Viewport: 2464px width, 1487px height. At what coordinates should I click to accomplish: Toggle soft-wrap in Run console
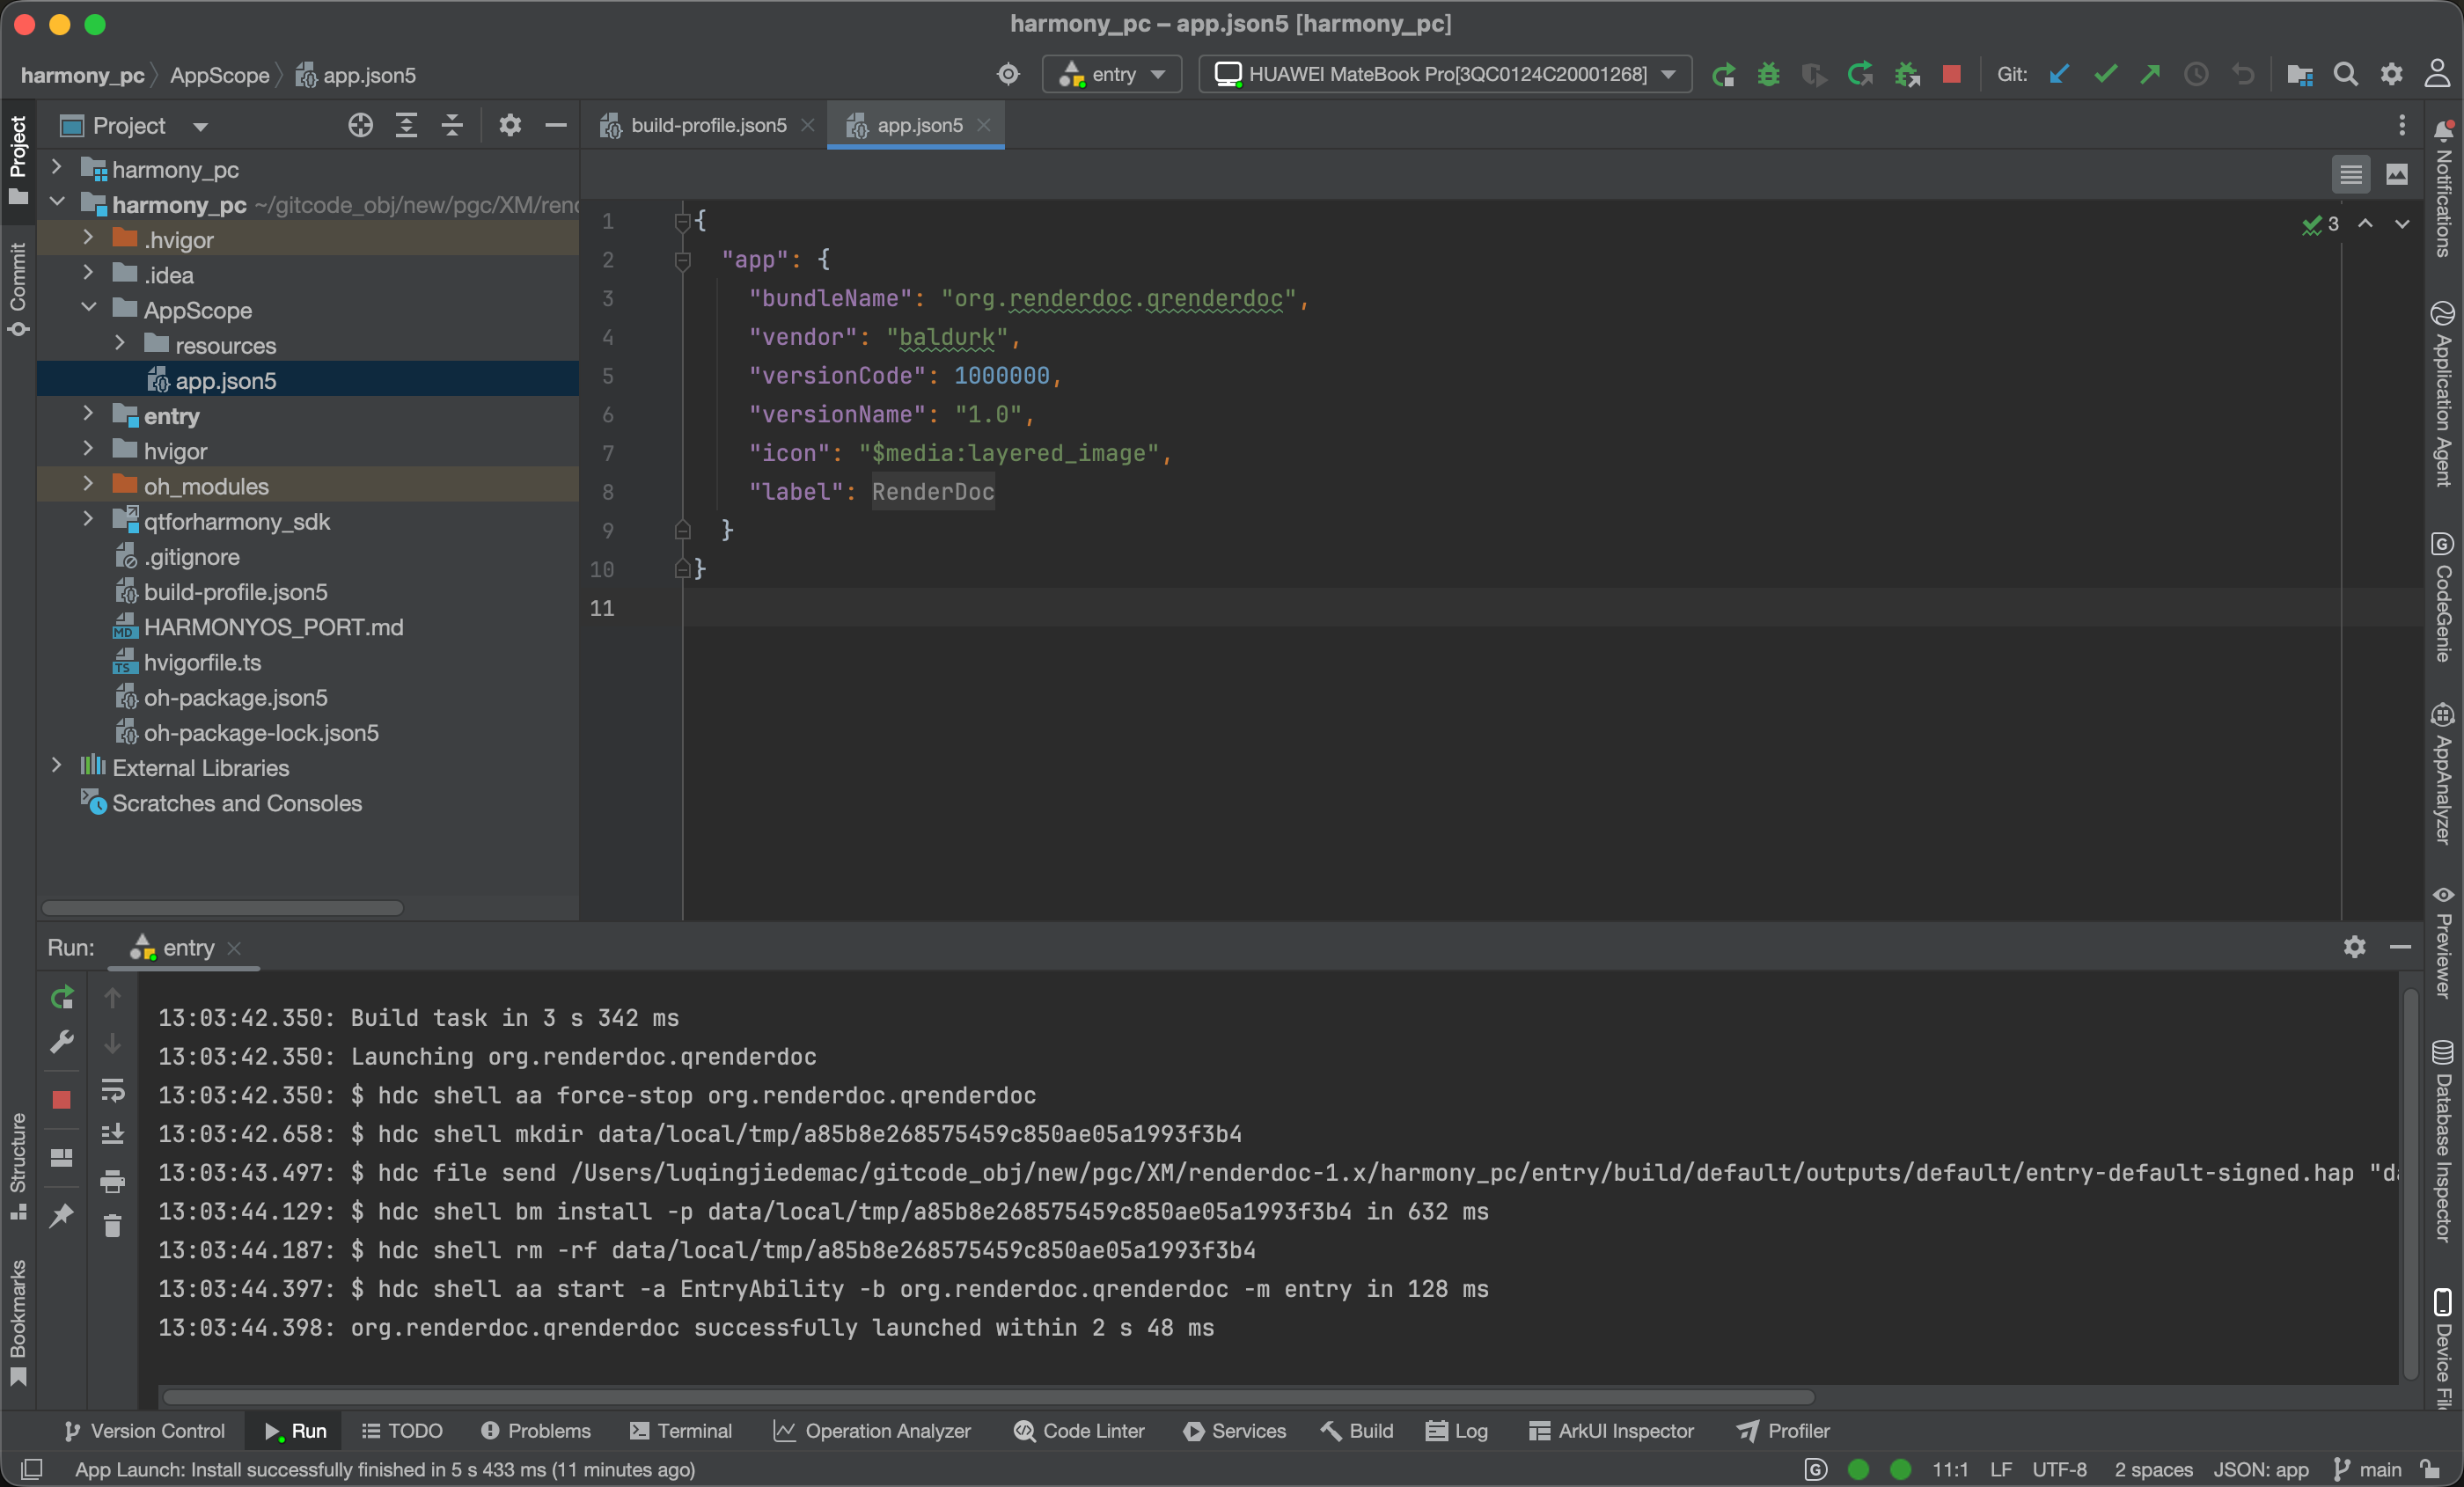(112, 1090)
